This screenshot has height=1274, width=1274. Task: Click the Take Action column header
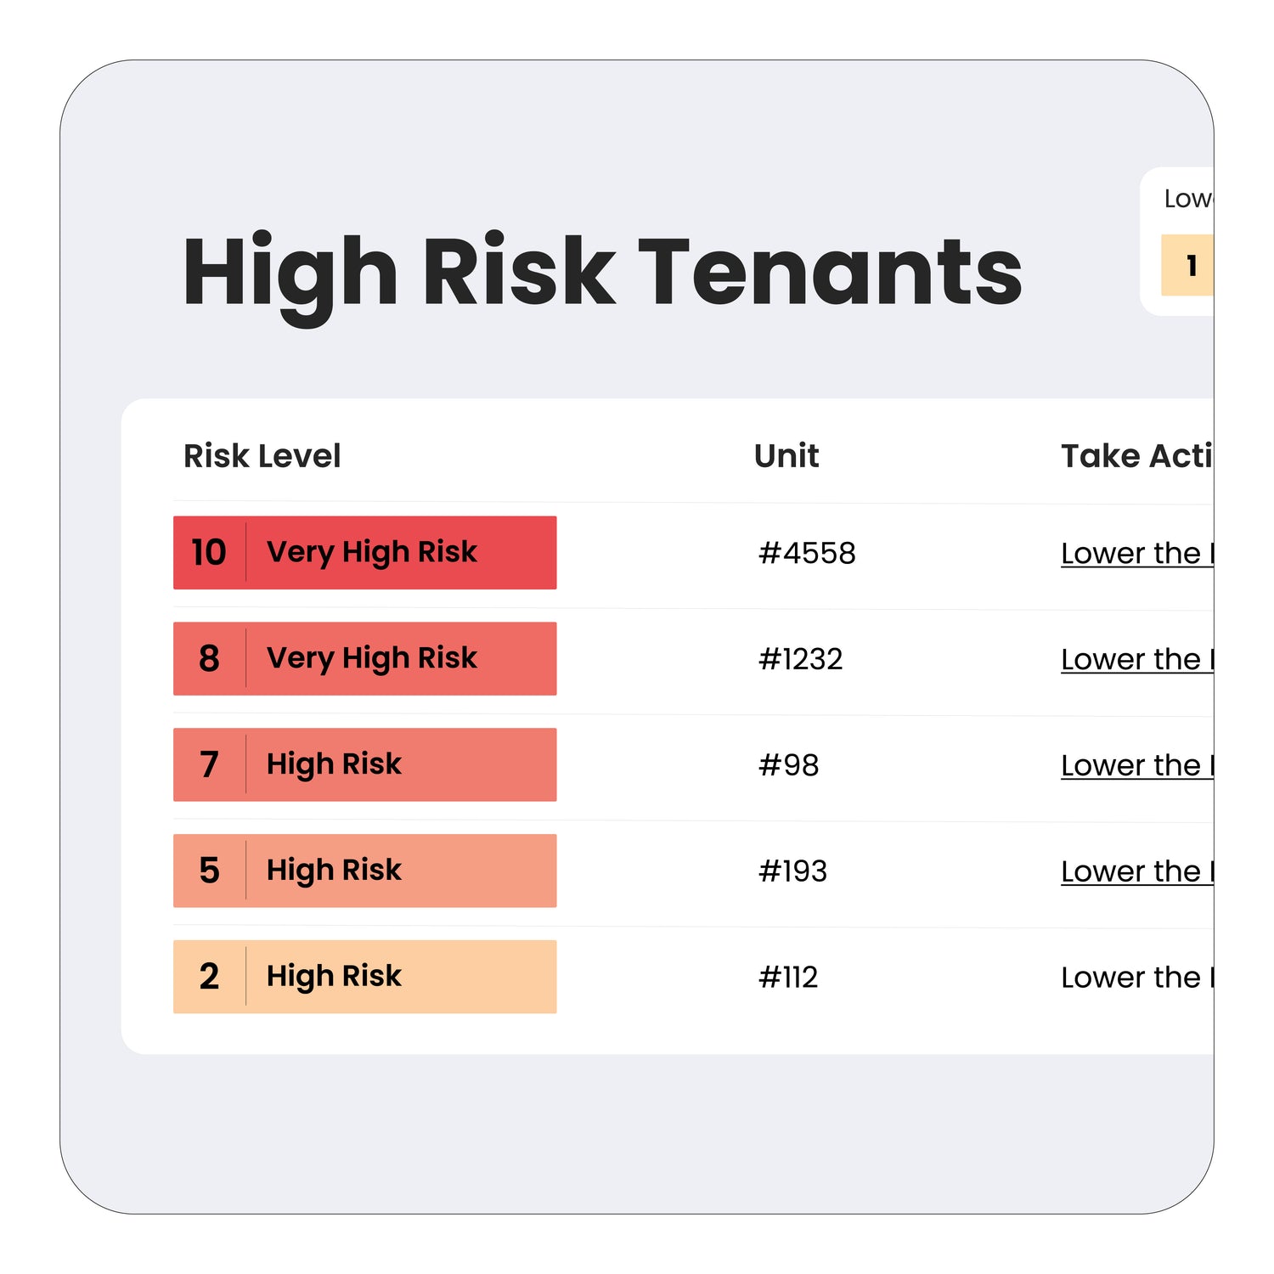tap(1136, 456)
